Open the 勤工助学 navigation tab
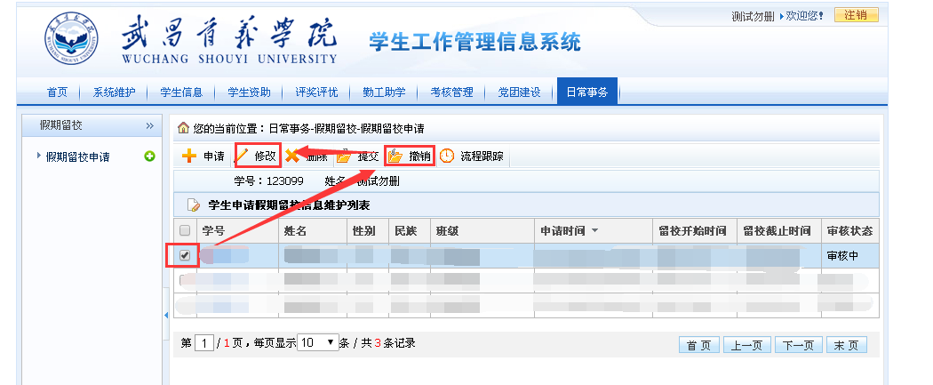The width and height of the screenshot is (933, 385). point(384,92)
